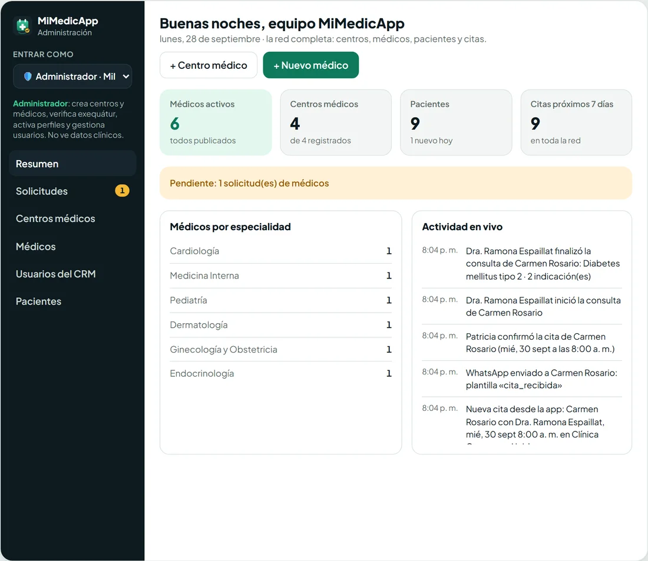
Task: Select the Ginecología y Obstetricia row
Action: 280,350
